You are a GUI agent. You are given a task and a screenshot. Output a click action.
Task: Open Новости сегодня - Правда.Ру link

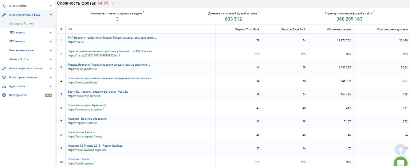pos(87,105)
